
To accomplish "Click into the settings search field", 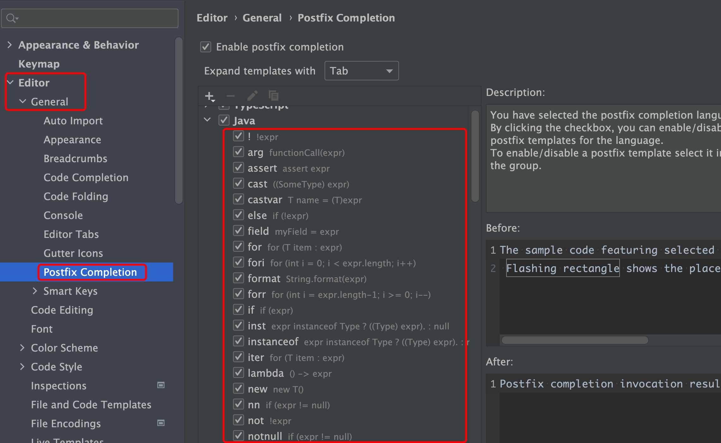I will pyautogui.click(x=95, y=18).
